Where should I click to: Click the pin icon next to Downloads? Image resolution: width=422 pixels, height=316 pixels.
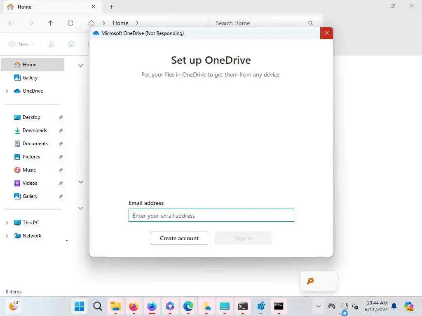[x=61, y=130]
